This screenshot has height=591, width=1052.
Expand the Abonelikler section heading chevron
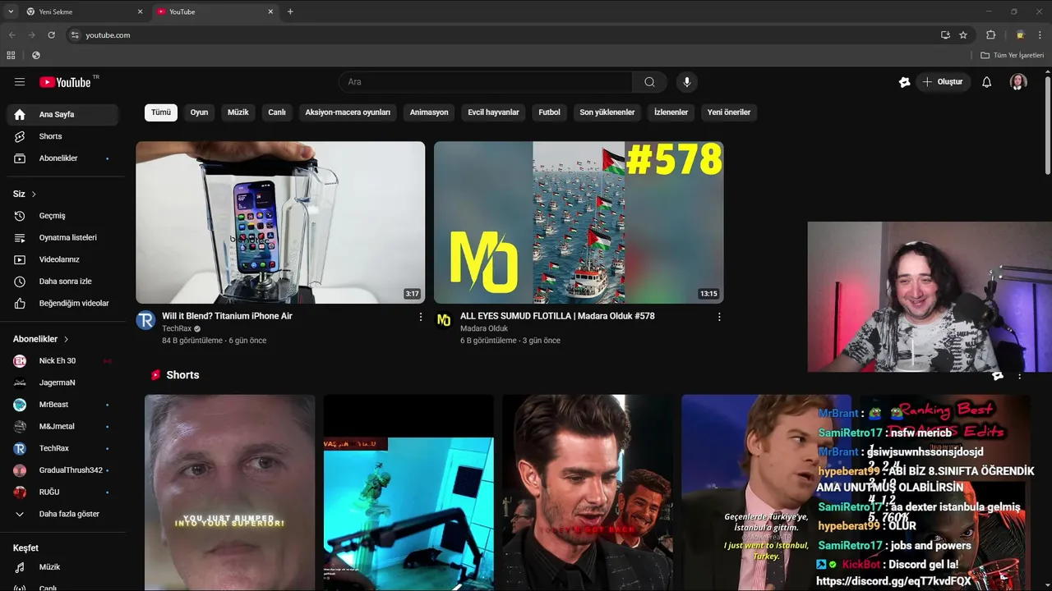tap(67, 339)
